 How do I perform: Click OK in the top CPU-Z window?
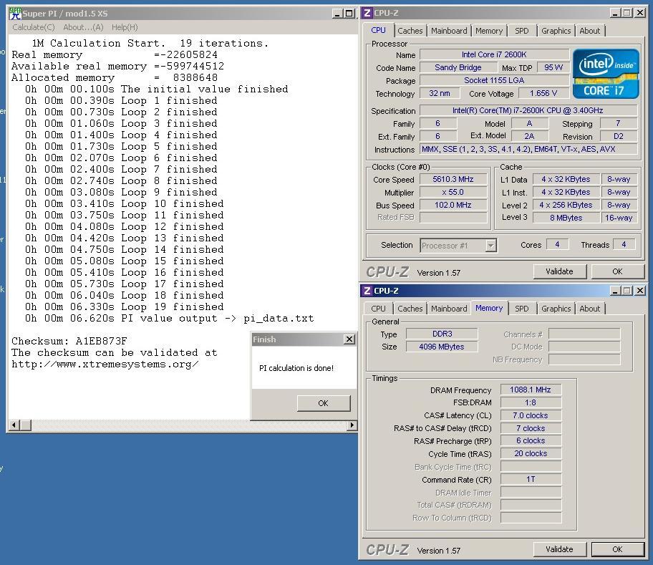(617, 271)
